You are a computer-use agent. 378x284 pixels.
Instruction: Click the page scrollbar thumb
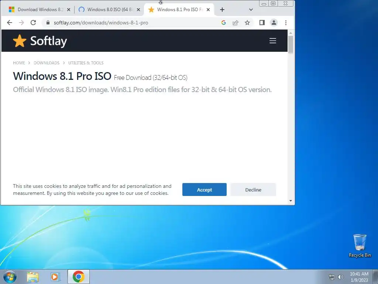pos(291,45)
